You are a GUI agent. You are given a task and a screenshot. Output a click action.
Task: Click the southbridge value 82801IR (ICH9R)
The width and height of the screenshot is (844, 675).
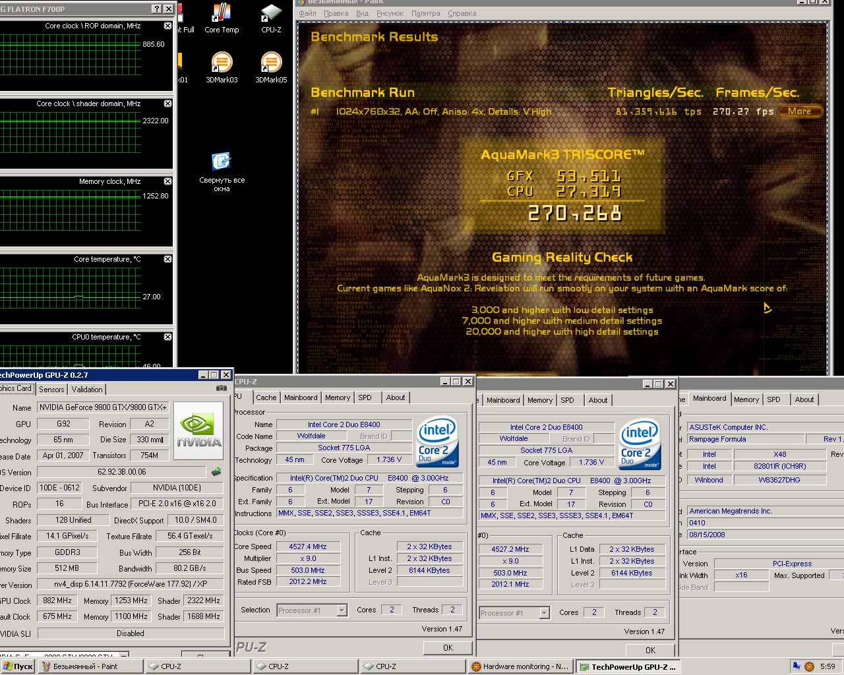tap(780, 466)
